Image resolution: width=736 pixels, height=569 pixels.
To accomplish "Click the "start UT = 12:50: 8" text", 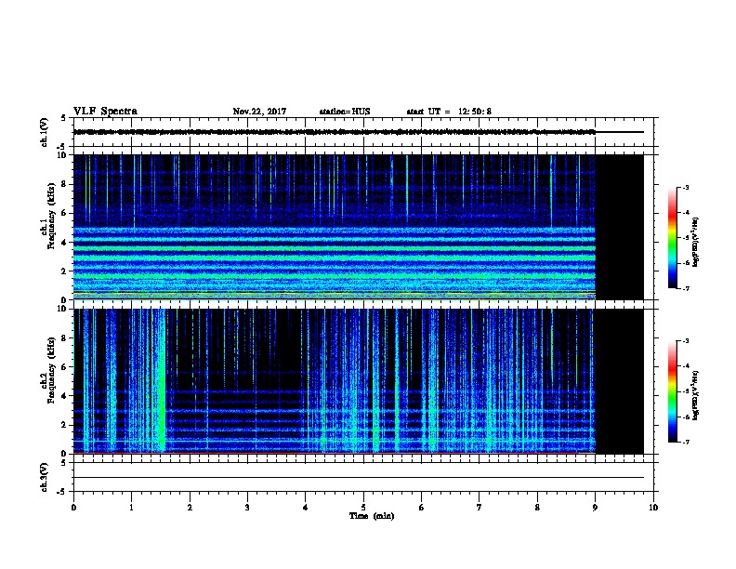I will tap(449, 112).
